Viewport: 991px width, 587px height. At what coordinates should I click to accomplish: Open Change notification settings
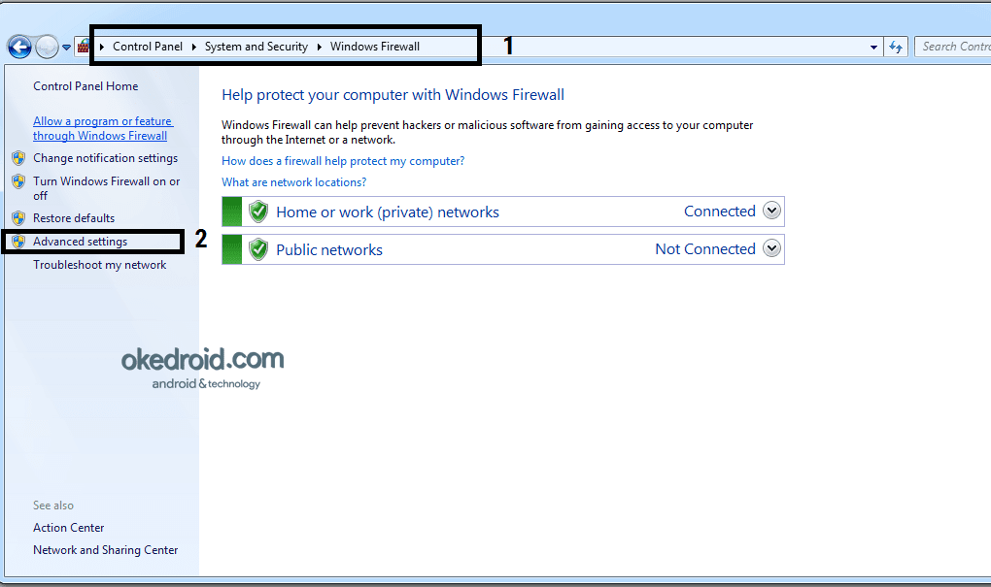(x=106, y=158)
